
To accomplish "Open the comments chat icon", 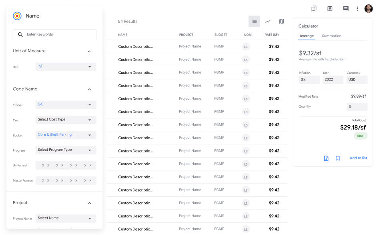I will pyautogui.click(x=345, y=9).
